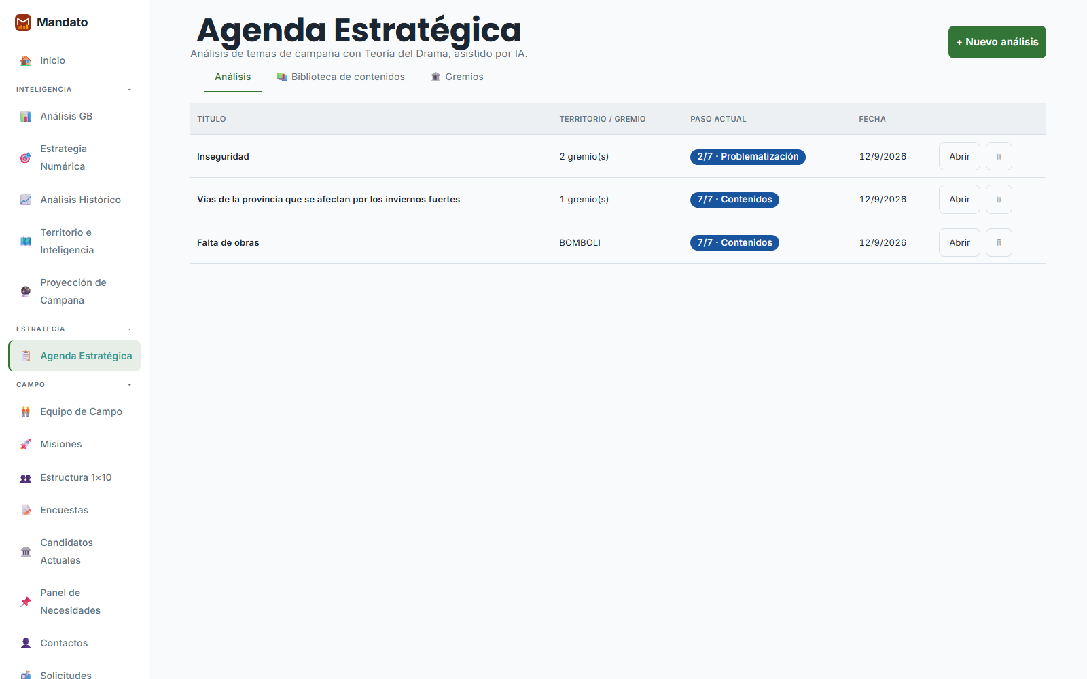Open Misiones menu item
Viewport: 1087px width, 679px height.
tap(75, 445)
